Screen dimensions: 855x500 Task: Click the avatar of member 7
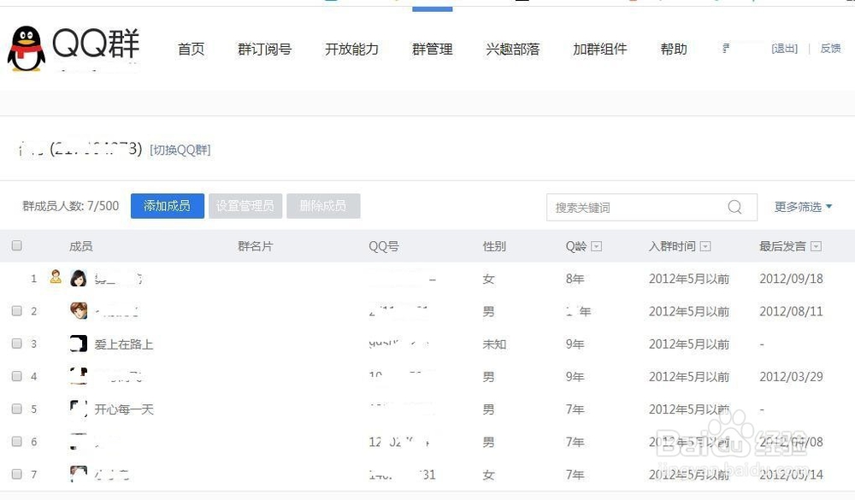pos(79,474)
